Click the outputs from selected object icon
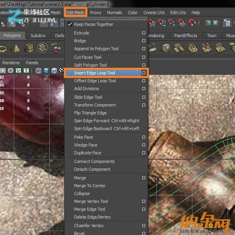 pos(217,23)
